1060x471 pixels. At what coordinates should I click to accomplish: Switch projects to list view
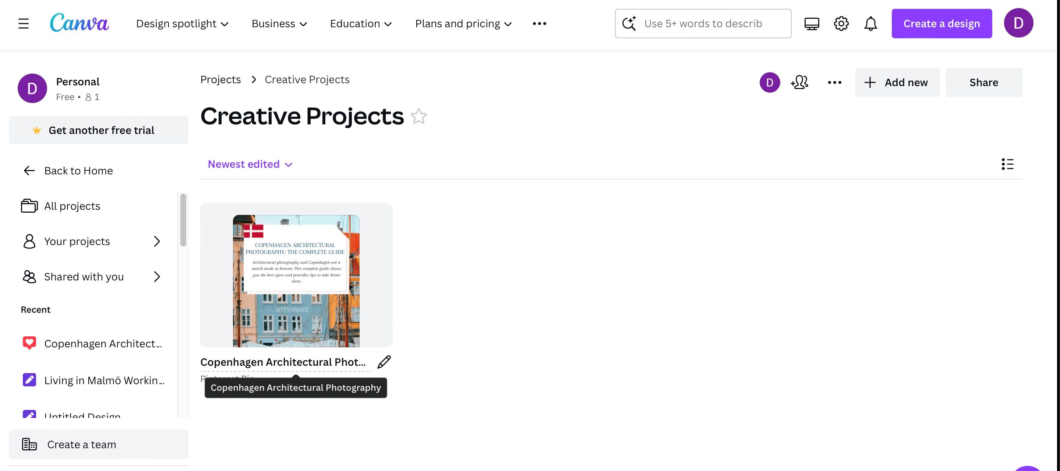coord(1008,164)
